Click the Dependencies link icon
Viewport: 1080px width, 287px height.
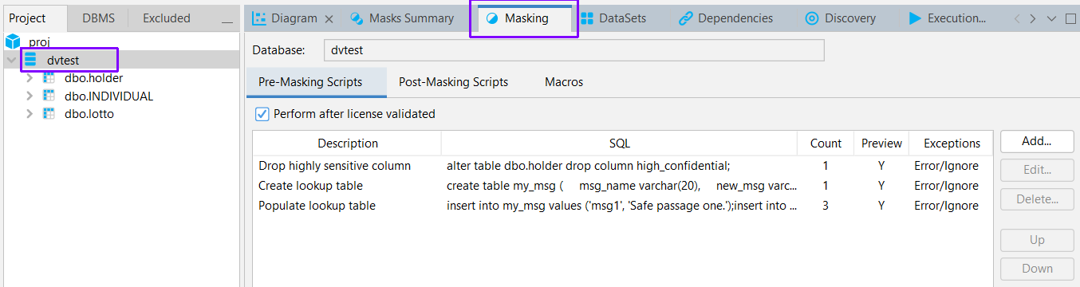click(685, 18)
